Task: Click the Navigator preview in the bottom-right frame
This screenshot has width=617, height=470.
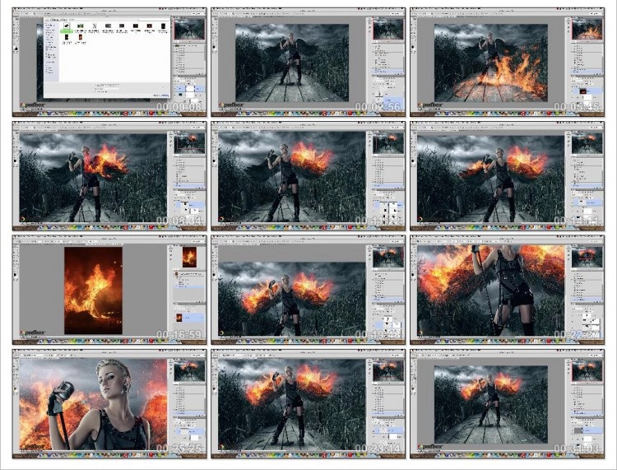Action: (x=587, y=370)
